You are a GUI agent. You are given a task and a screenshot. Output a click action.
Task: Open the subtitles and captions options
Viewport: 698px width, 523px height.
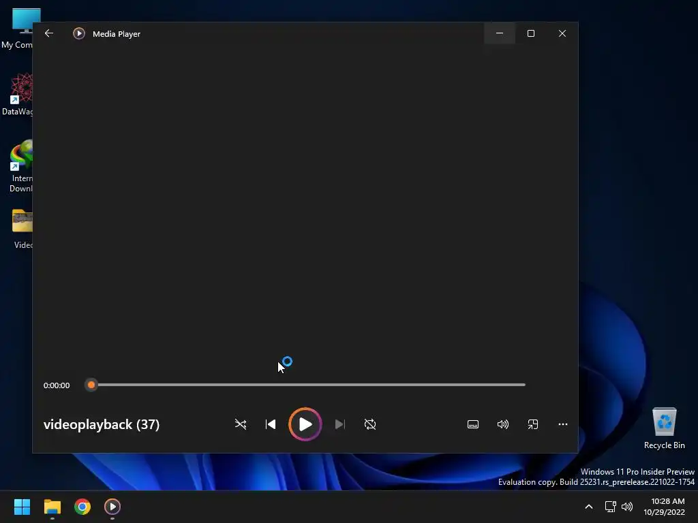(x=473, y=424)
